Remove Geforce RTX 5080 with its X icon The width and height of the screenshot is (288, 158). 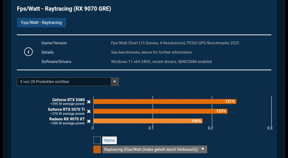(x=89, y=102)
